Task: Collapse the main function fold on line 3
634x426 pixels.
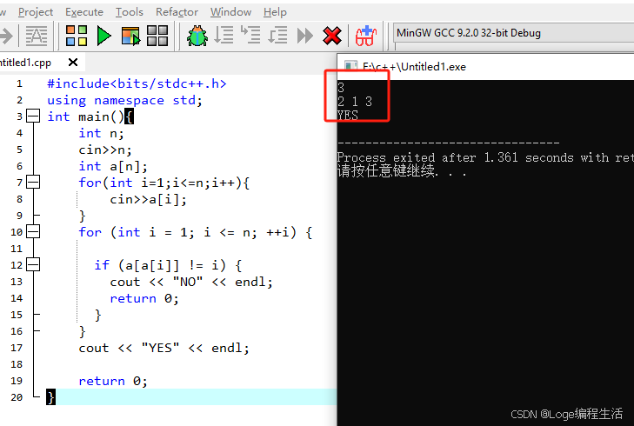Action: tap(33, 116)
